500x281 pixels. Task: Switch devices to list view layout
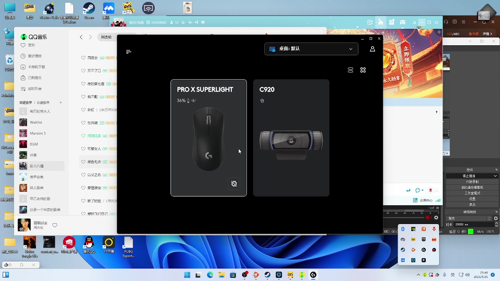tap(350, 70)
